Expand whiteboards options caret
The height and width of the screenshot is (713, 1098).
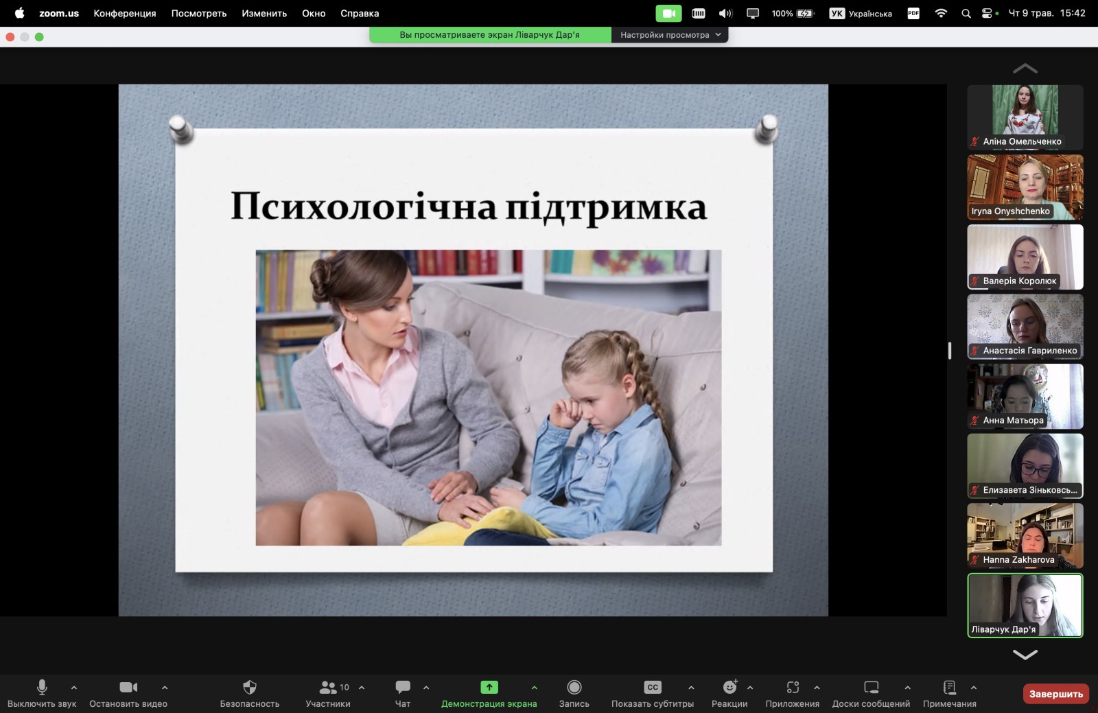click(907, 687)
